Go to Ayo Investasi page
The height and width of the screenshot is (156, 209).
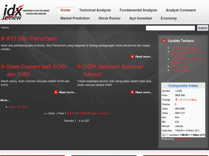(x=141, y=18)
